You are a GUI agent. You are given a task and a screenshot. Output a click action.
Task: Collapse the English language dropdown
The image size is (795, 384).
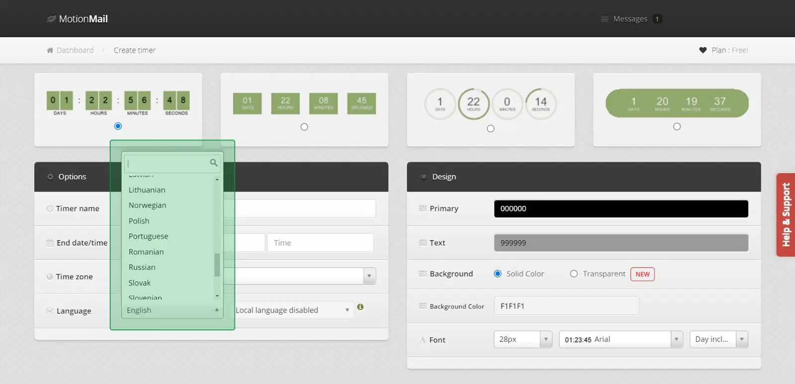click(172, 310)
